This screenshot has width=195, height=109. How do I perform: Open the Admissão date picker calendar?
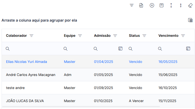(x=120, y=49)
